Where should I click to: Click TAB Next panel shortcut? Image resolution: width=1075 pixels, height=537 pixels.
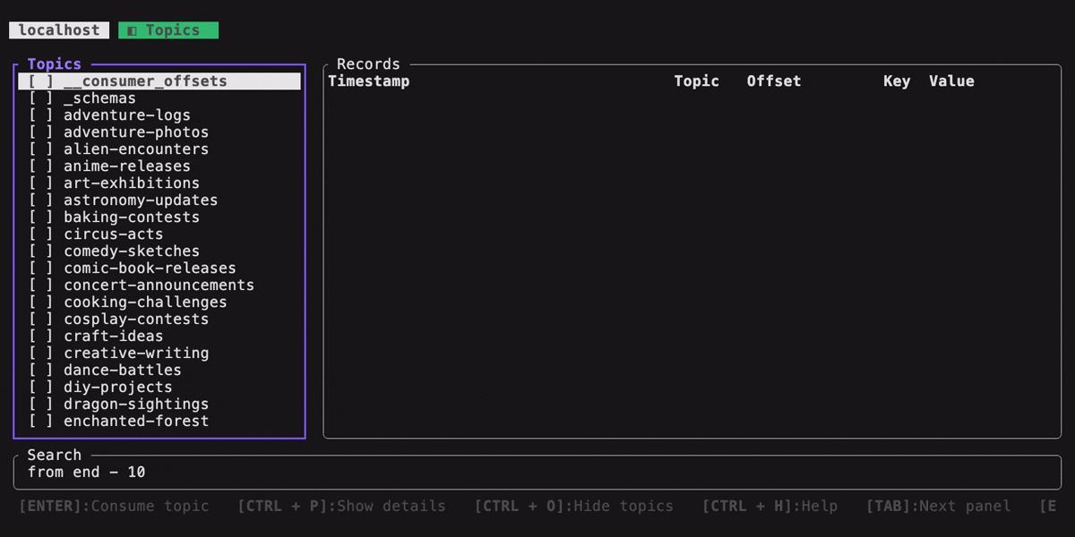pyautogui.click(x=938, y=507)
